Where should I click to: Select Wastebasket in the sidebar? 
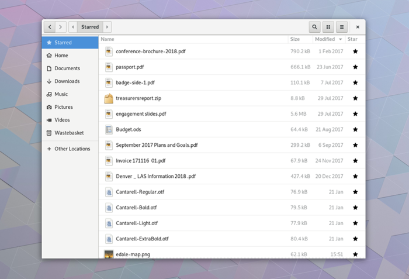(x=69, y=133)
